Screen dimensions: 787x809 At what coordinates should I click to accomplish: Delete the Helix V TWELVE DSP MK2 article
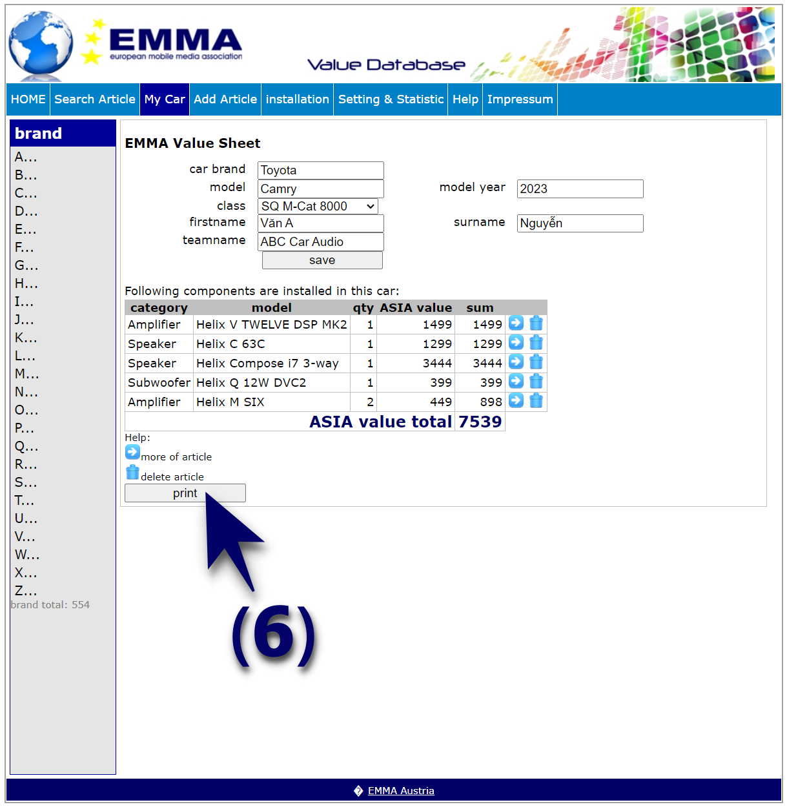click(536, 323)
